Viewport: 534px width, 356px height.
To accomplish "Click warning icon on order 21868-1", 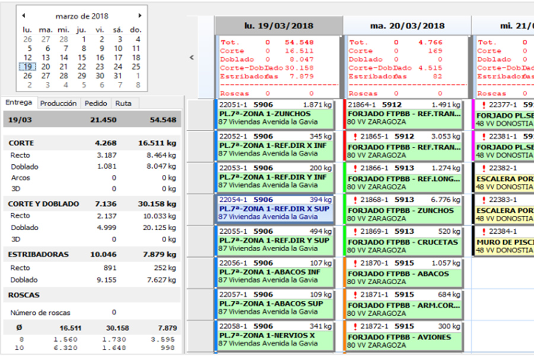I will click(x=355, y=200).
